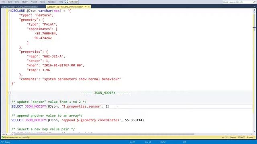
Task: Click the 'Col 52' column indicator
Action: (x=148, y=142)
